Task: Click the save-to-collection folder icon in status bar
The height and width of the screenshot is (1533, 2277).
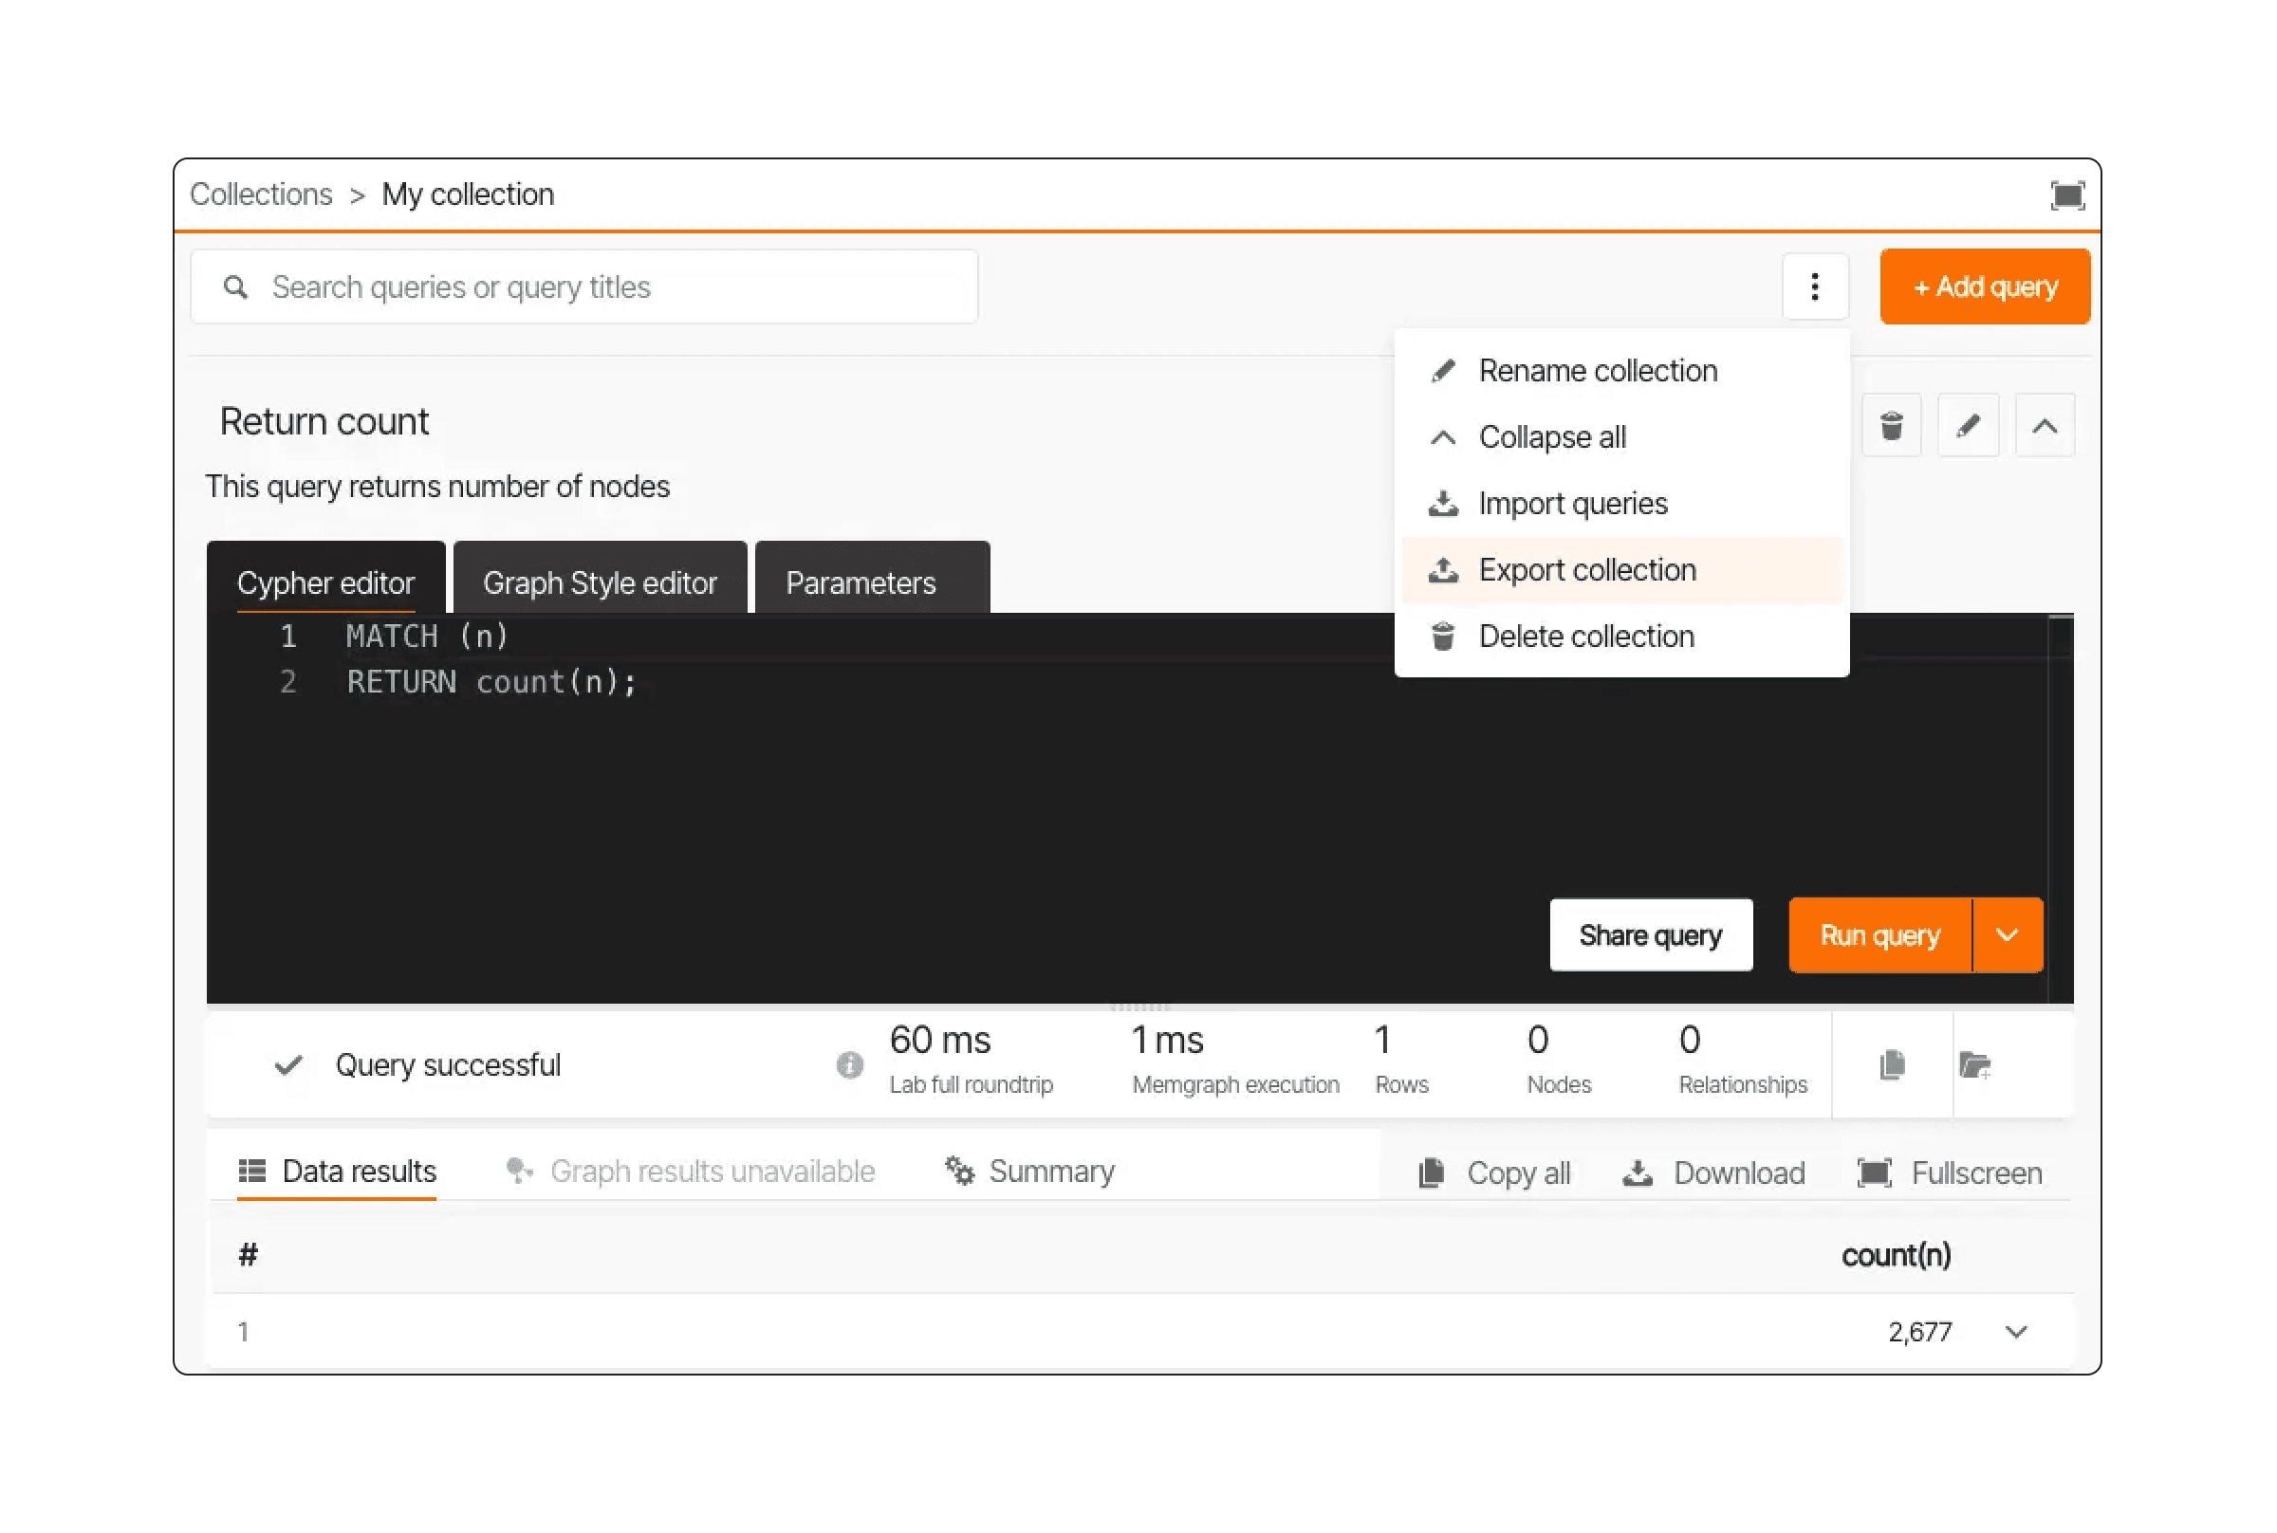Action: click(x=1974, y=1064)
